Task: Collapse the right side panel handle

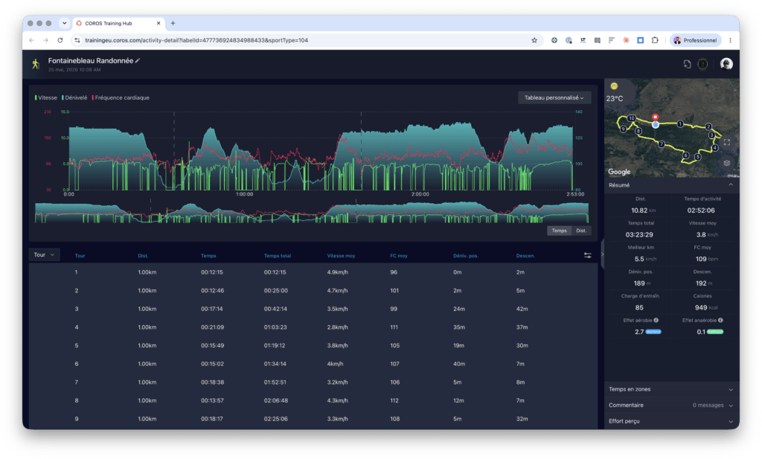Action: tap(601, 254)
